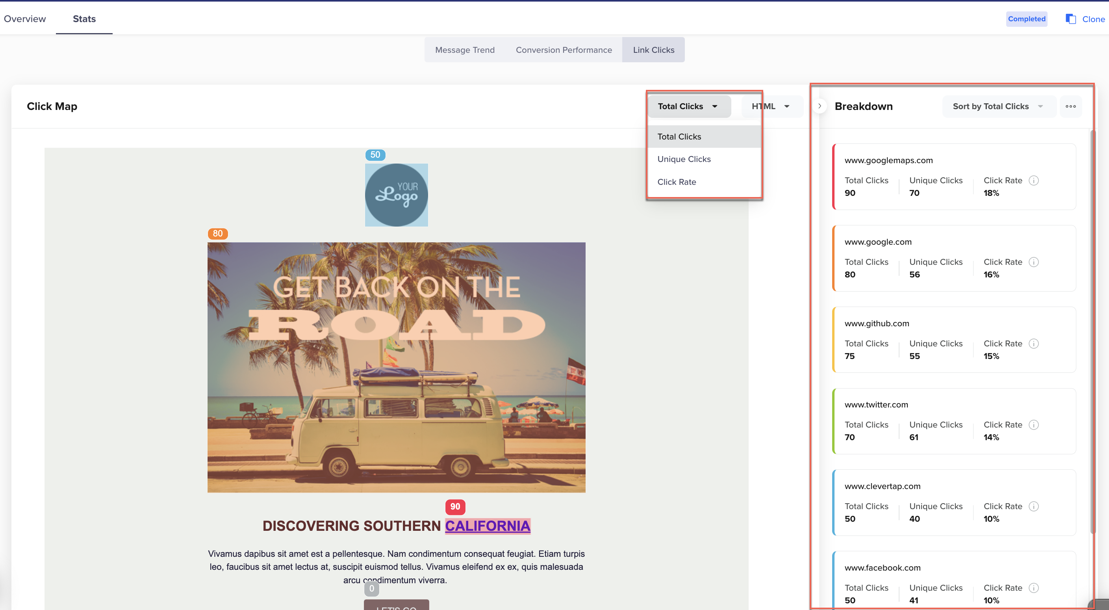Click the Clone copy icon

[x=1070, y=19]
